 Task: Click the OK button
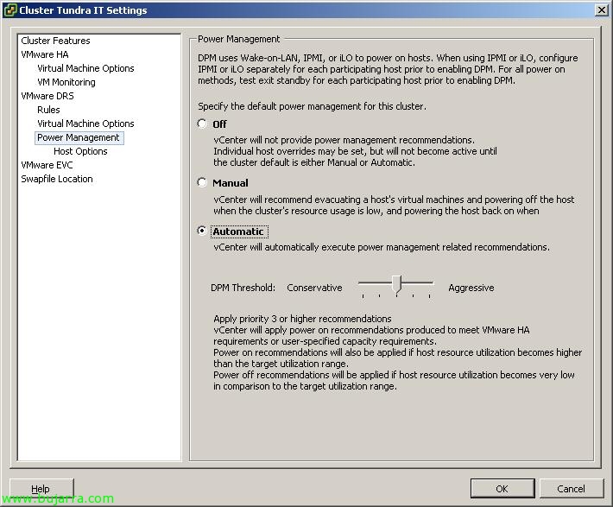pyautogui.click(x=502, y=489)
